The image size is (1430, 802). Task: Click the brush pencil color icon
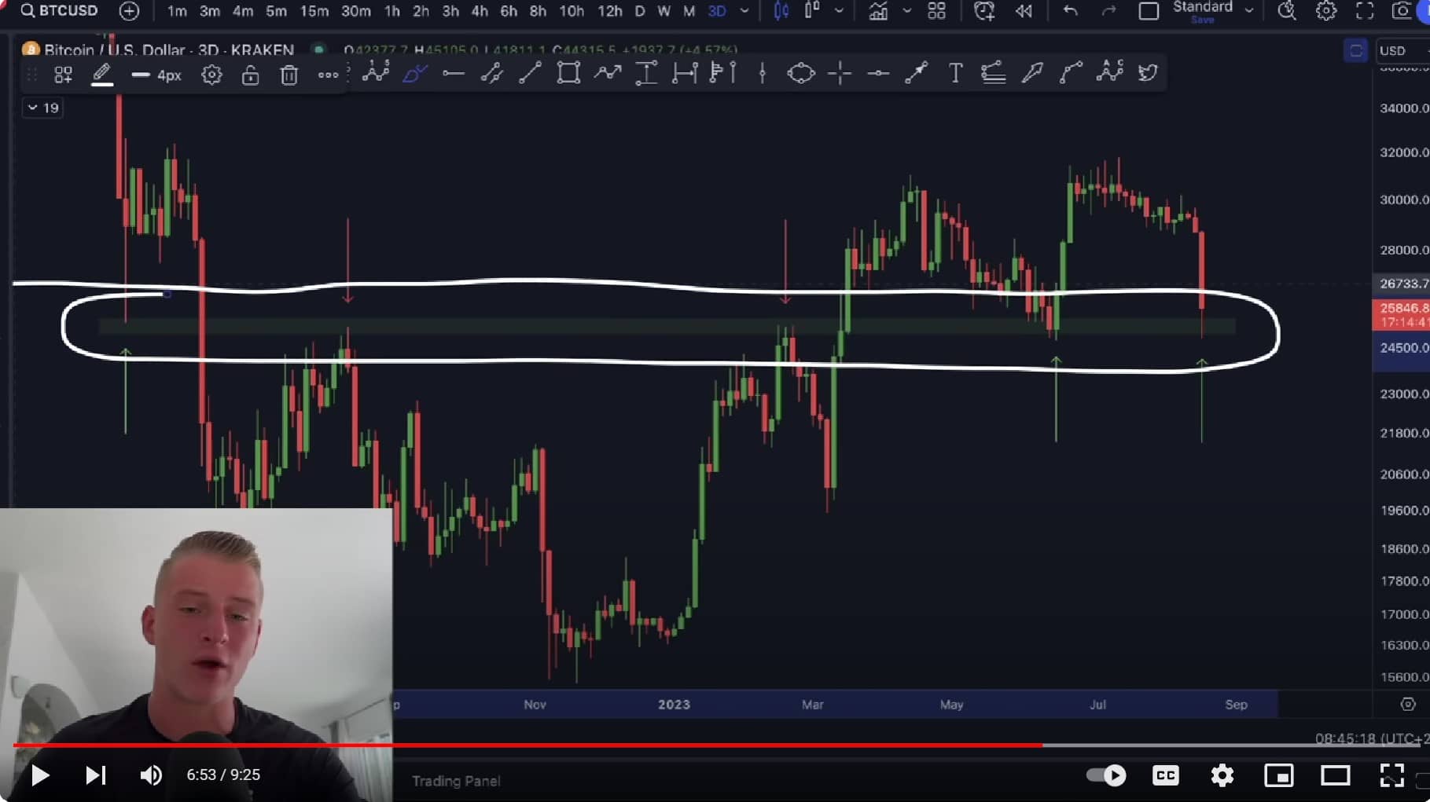coord(101,75)
